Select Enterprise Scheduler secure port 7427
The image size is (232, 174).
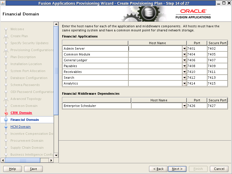[x=217, y=106]
